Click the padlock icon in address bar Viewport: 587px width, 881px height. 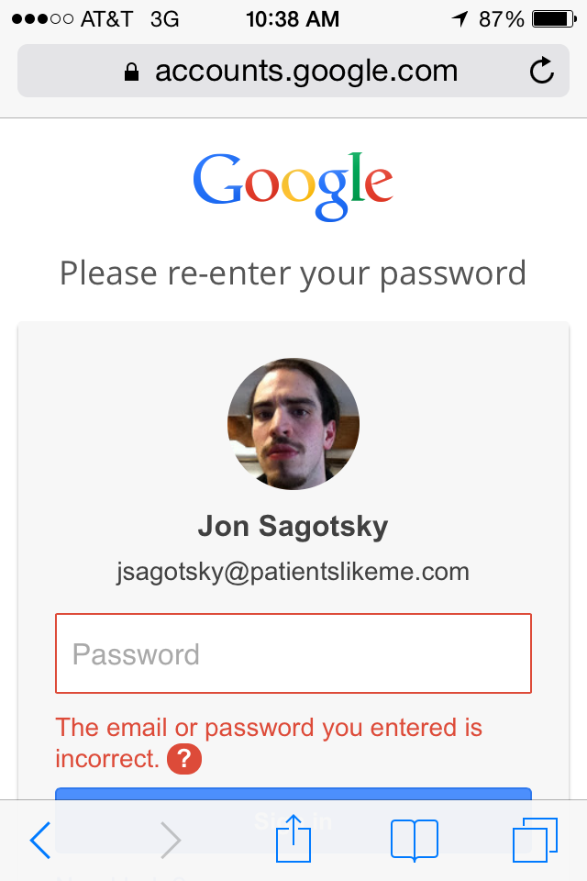tap(132, 72)
